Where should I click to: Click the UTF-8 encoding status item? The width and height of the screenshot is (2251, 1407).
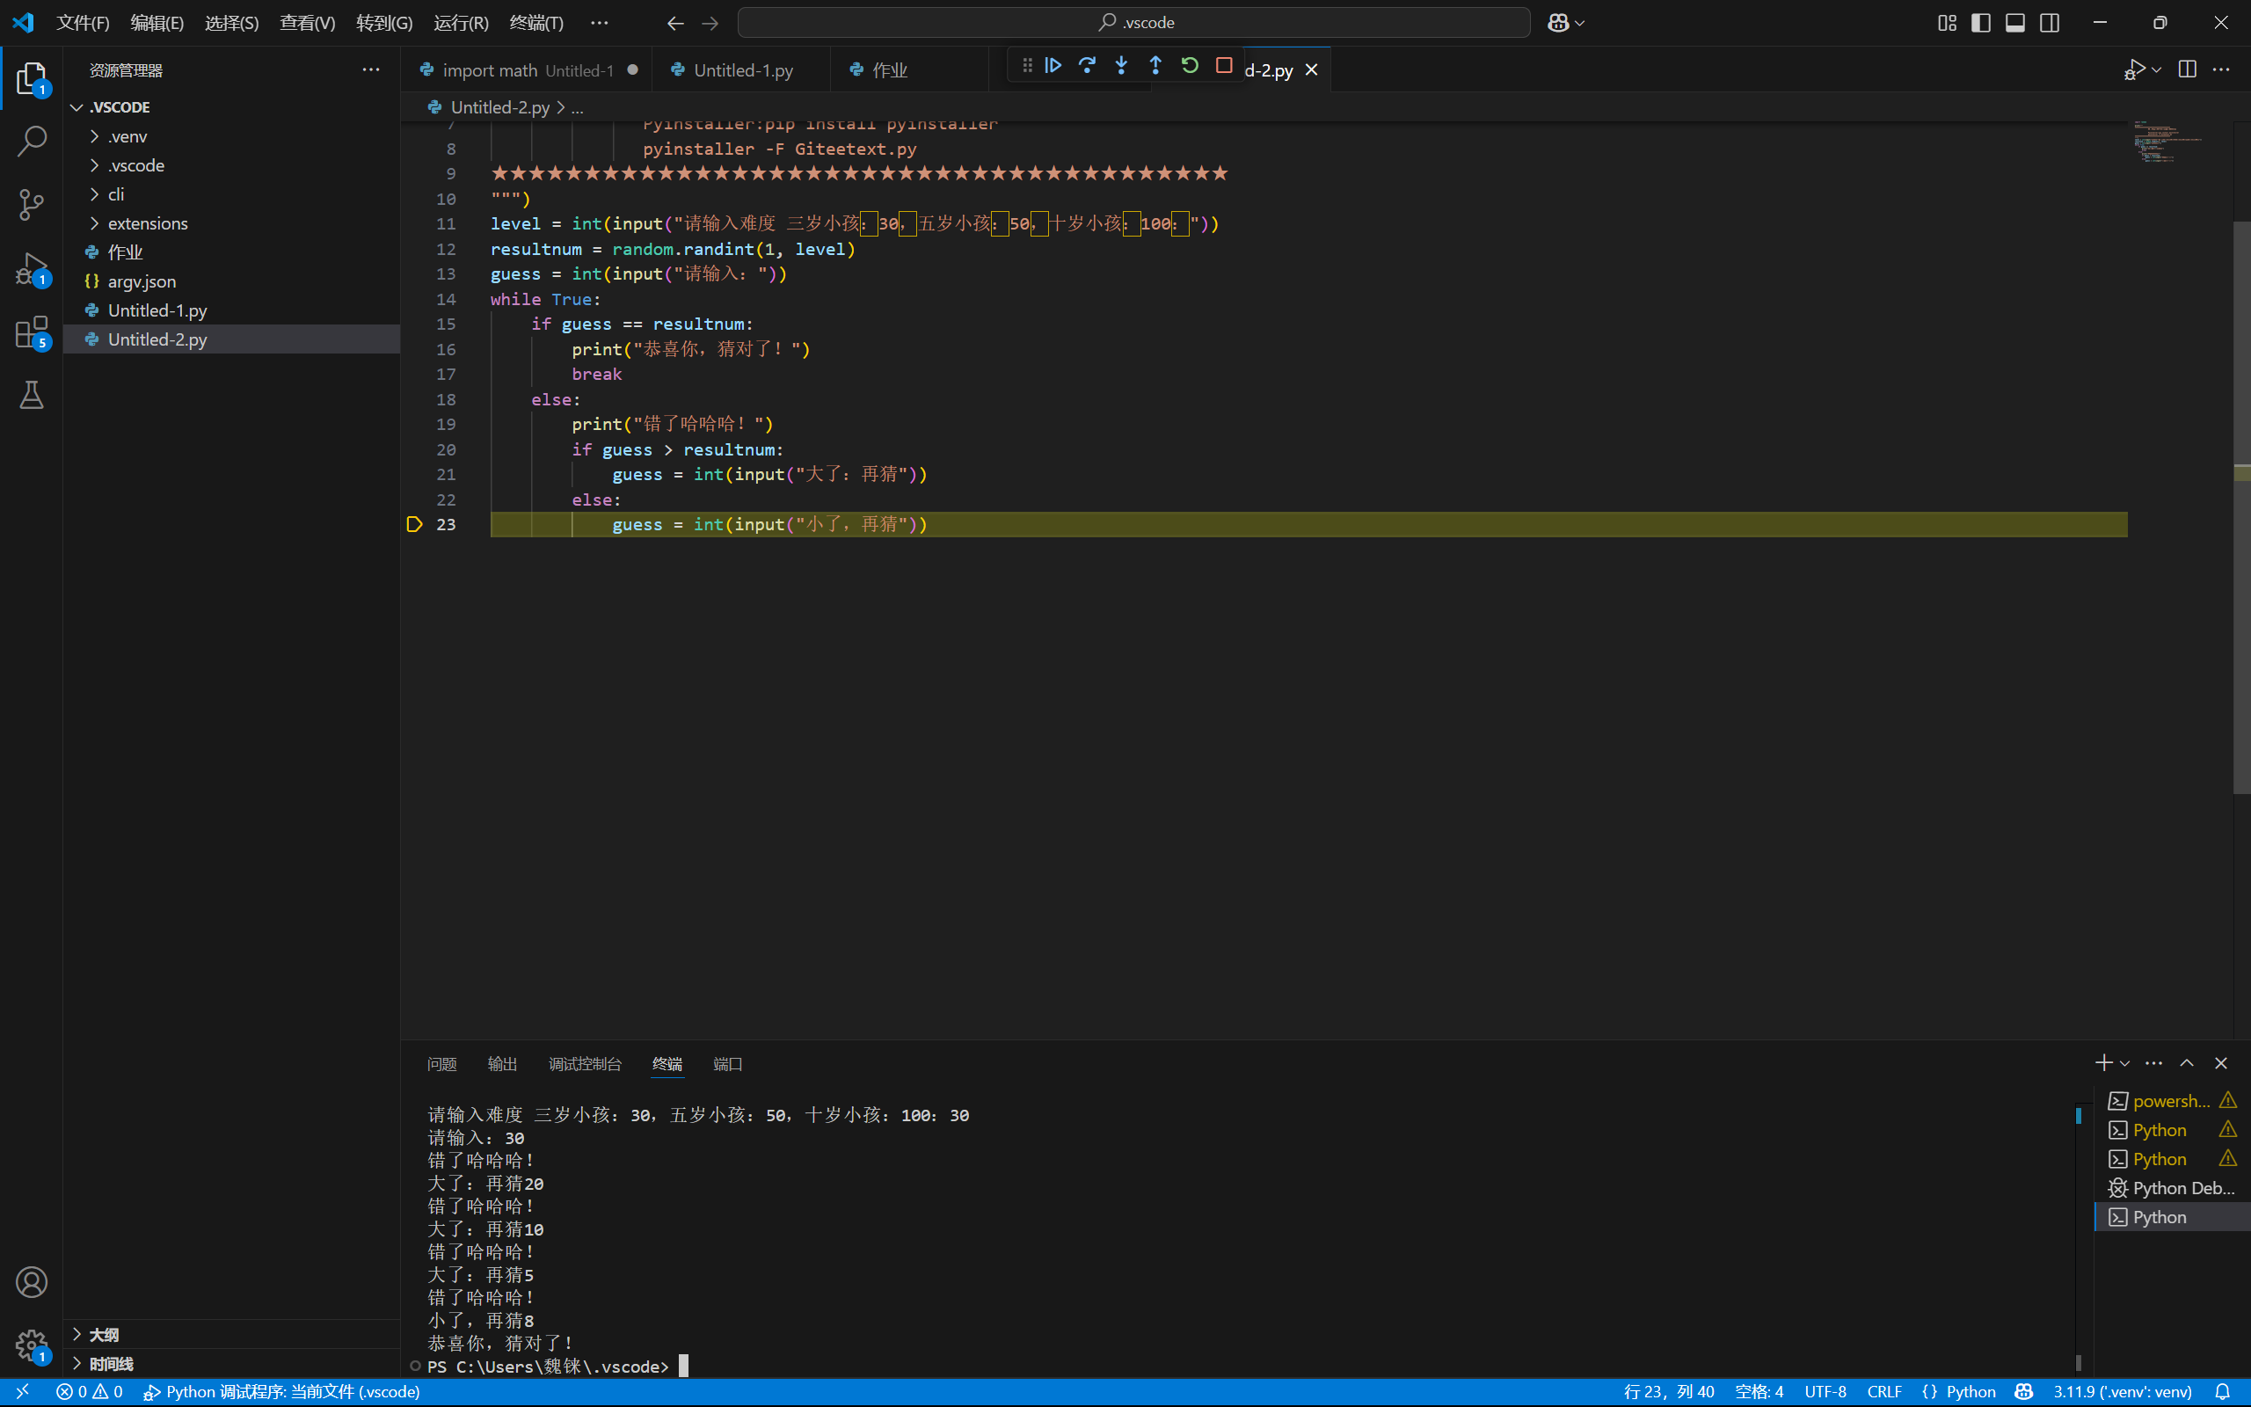[x=1824, y=1391]
